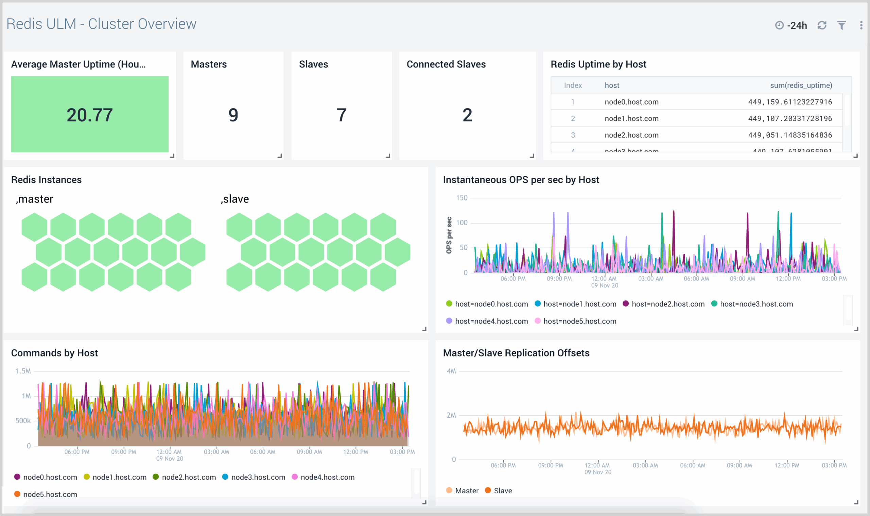Open the filter funnel icon in the header
The width and height of the screenshot is (870, 516).
tap(842, 25)
